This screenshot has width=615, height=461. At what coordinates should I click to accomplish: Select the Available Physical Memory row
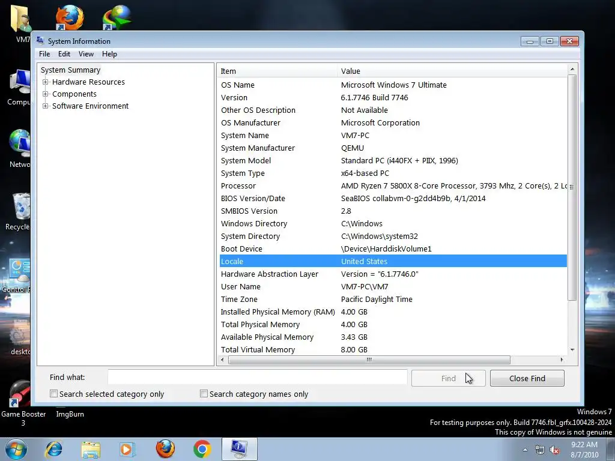tap(393, 337)
